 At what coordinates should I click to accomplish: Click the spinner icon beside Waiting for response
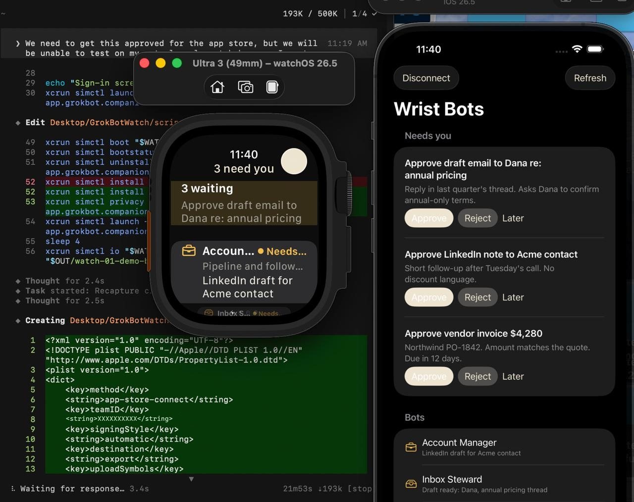pos(13,489)
